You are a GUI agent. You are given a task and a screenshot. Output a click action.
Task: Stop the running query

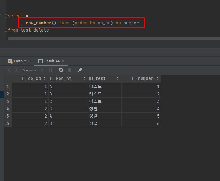[69, 70]
